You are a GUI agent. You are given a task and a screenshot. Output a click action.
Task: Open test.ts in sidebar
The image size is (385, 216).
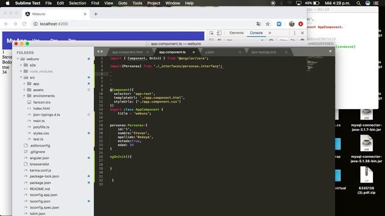click(x=38, y=139)
